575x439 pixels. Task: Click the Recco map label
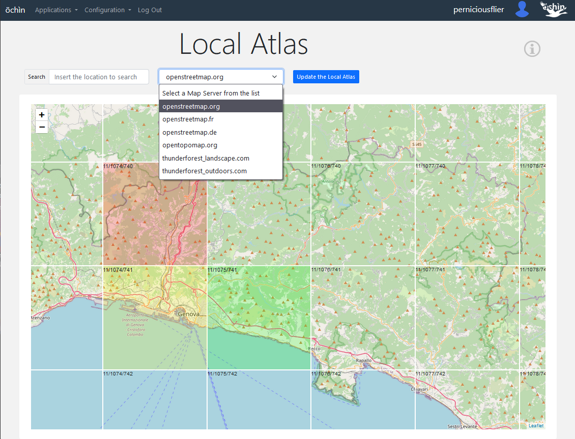click(314, 349)
